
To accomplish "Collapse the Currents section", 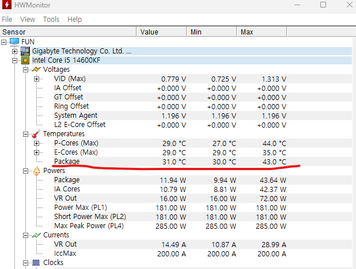I will (26, 236).
